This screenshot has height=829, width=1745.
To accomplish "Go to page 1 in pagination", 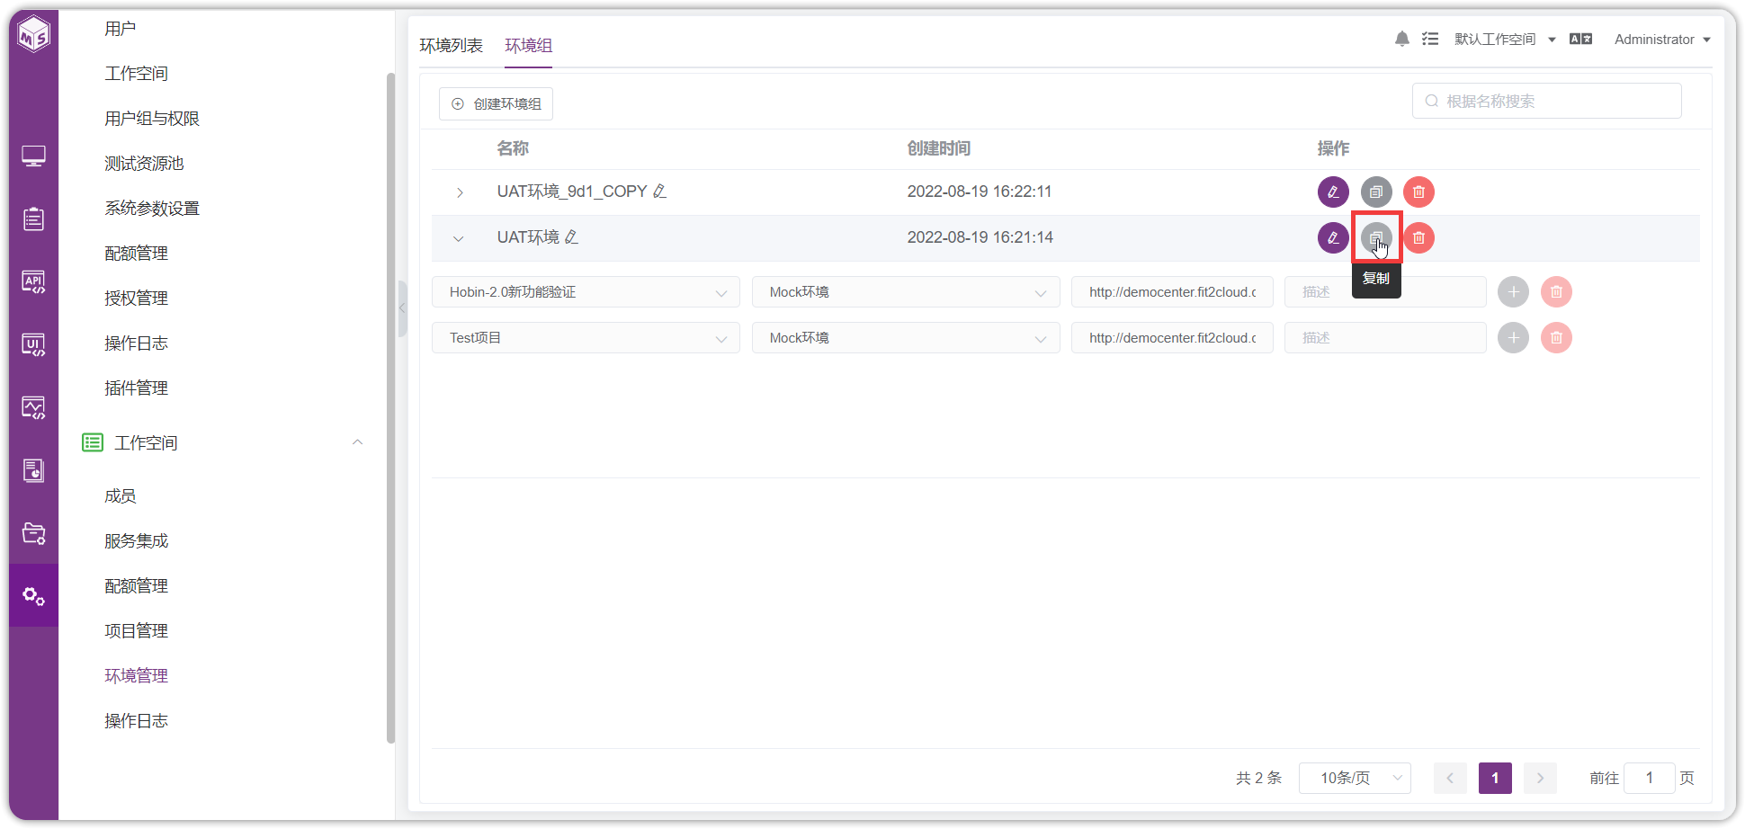I will [1495, 778].
